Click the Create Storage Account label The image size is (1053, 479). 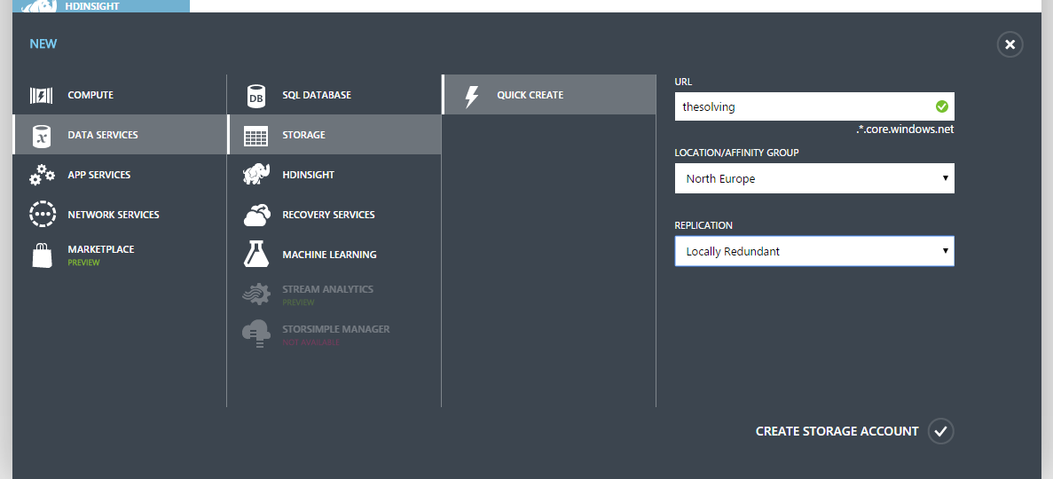click(x=837, y=431)
